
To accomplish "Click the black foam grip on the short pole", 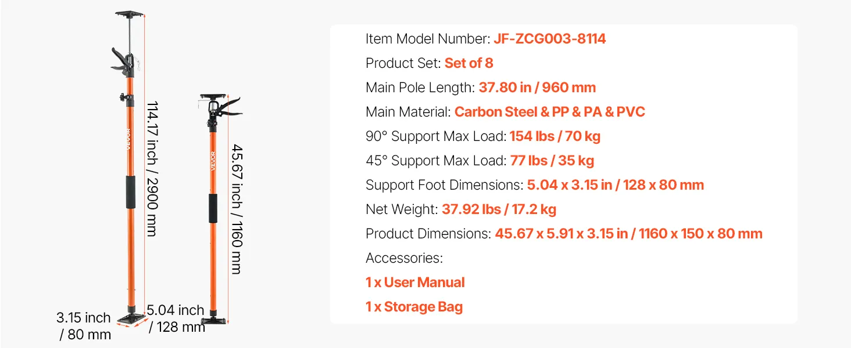I will (x=213, y=209).
